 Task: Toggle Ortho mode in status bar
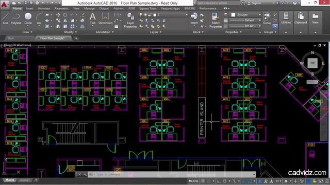tap(219, 181)
